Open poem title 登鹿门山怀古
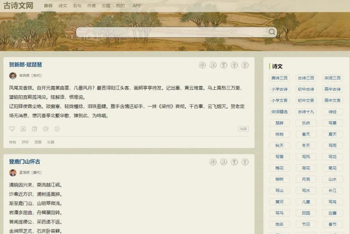Screen dimensions: 350x234 [x=25, y=162]
